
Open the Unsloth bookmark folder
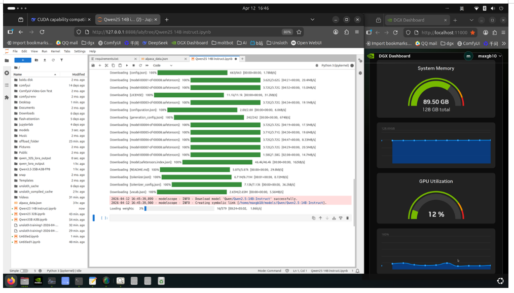(277, 43)
